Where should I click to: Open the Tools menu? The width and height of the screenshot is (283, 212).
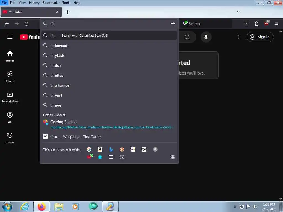pyautogui.click(x=66, y=3)
